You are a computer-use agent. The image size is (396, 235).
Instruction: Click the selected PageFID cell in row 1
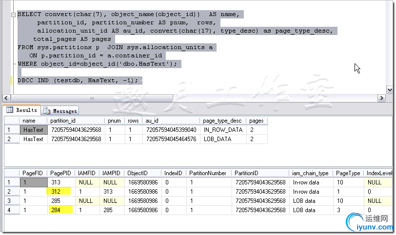[x=34, y=182]
